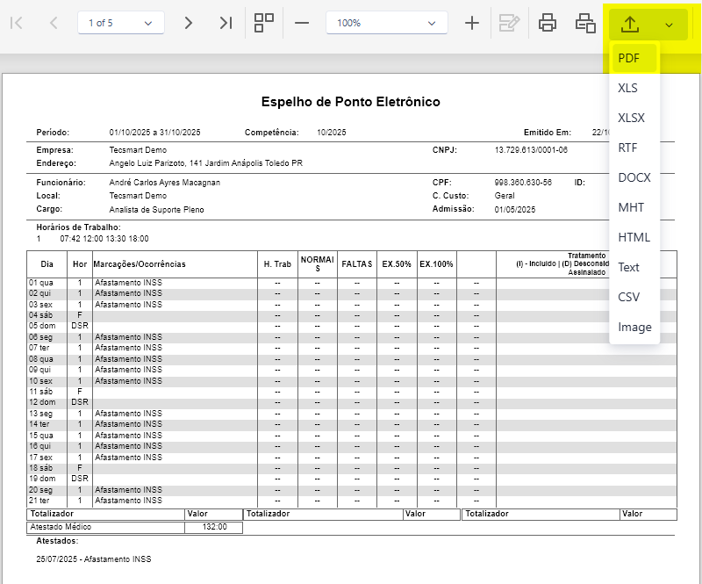Open the zoom level dropdown

pos(386,23)
